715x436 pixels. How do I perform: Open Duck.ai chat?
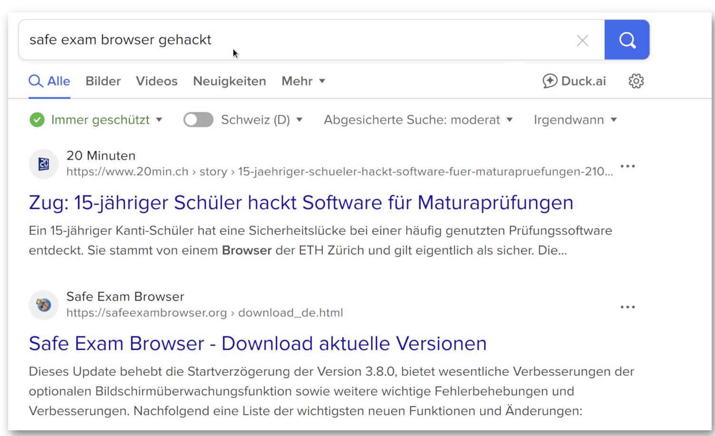click(x=574, y=81)
